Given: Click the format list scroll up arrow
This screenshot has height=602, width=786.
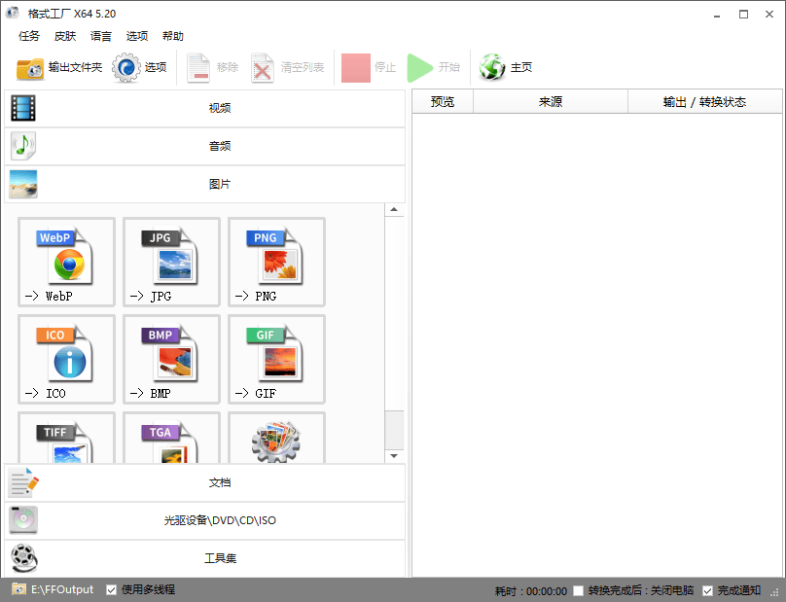Looking at the screenshot, I should click(x=394, y=209).
